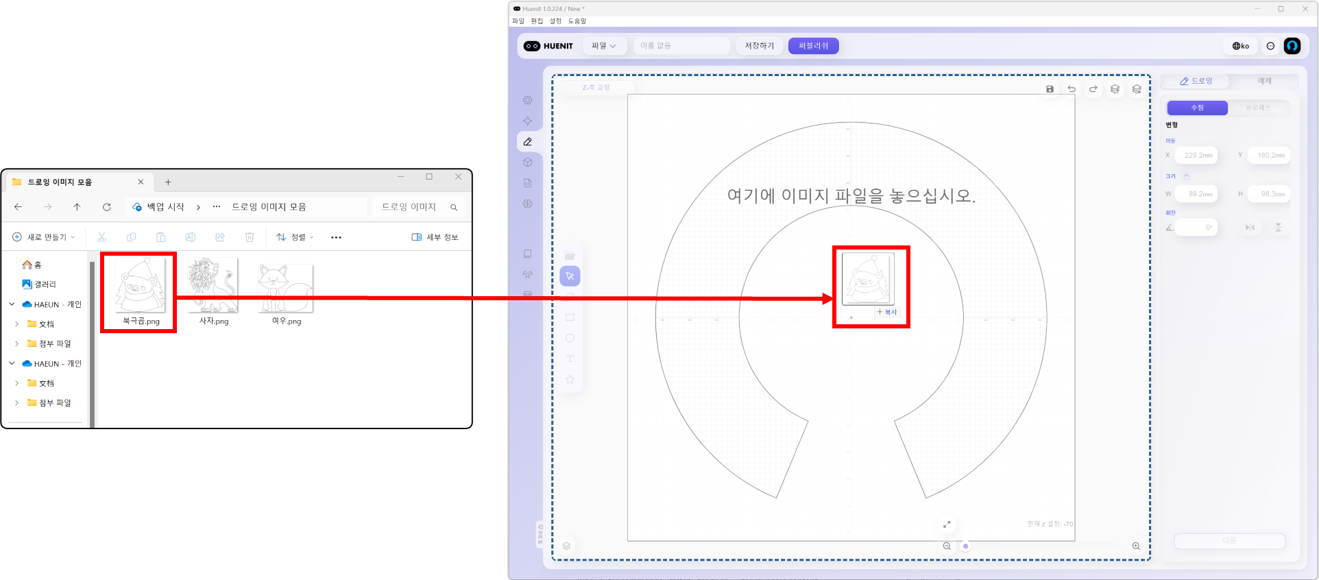Select the text T tool
This screenshot has height=580, width=1319.
pyautogui.click(x=570, y=359)
